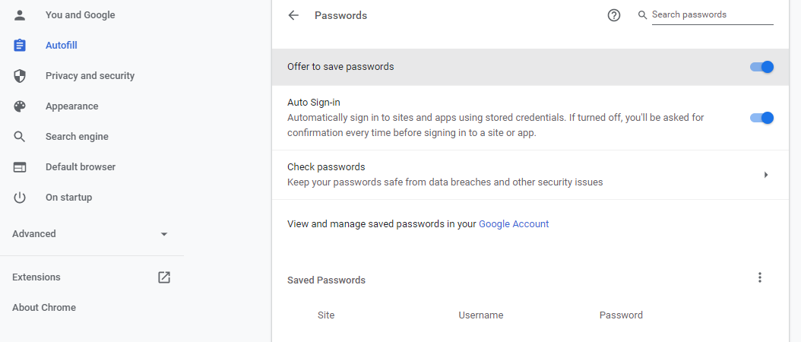The image size is (801, 342).
Task: Select the Appearance settings entry
Action: [72, 106]
